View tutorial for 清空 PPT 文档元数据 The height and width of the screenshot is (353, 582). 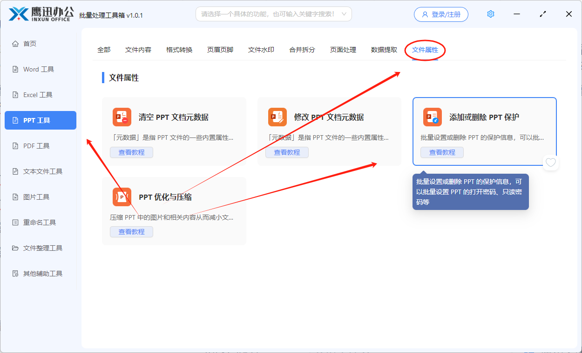pyautogui.click(x=132, y=152)
